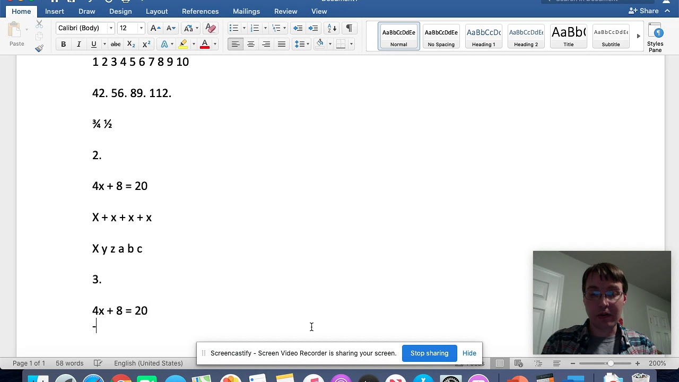Image resolution: width=679 pixels, height=382 pixels.
Task: Expand the styles gallery arrow
Action: point(638,37)
